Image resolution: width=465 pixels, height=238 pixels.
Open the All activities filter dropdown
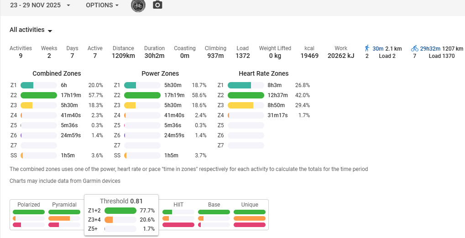pyautogui.click(x=31, y=30)
